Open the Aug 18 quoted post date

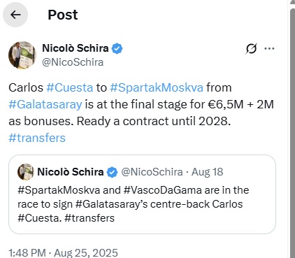[x=208, y=172]
